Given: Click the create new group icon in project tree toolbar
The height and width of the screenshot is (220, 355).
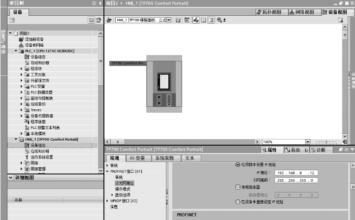Looking at the screenshot, I should (12, 20).
